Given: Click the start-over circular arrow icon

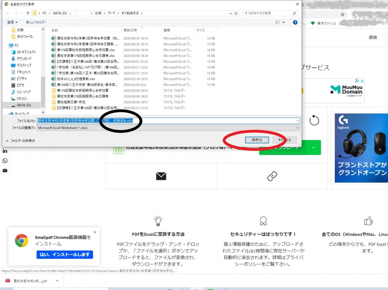Looking at the screenshot, I should click(x=314, y=120).
